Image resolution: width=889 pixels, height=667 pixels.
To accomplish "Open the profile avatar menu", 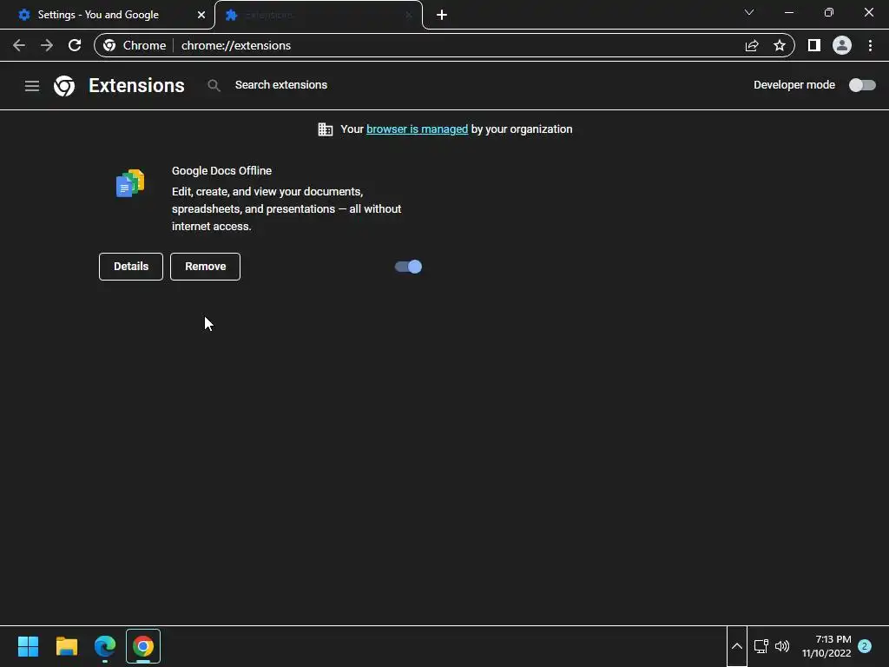I will click(x=842, y=45).
